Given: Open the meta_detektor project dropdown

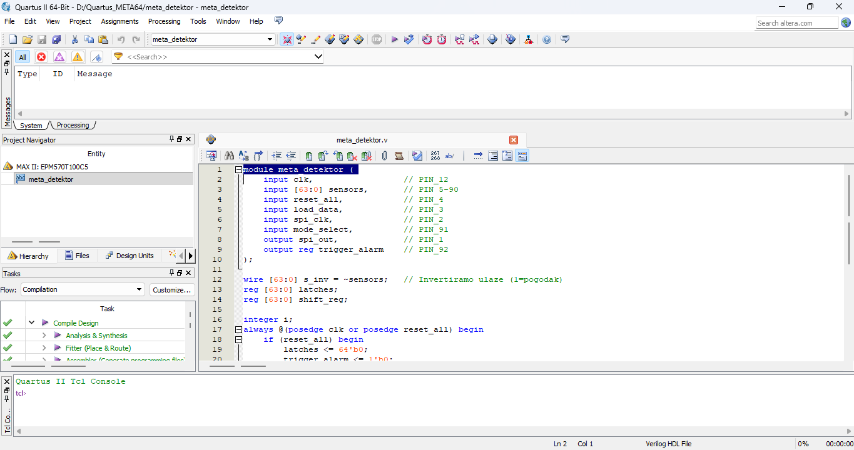Looking at the screenshot, I should pyautogui.click(x=270, y=39).
